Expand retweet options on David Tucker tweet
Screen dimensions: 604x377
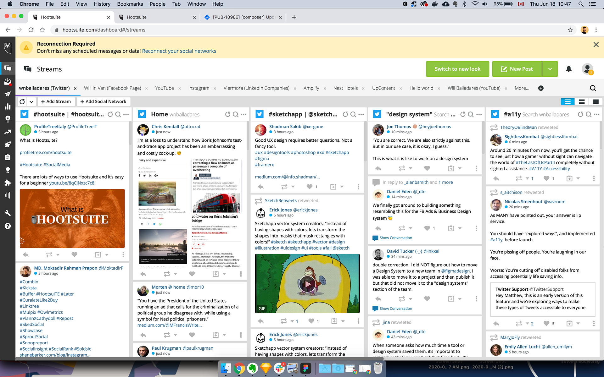click(410, 299)
